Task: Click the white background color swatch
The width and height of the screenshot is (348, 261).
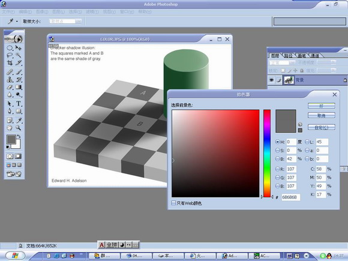Action: coord(18,146)
